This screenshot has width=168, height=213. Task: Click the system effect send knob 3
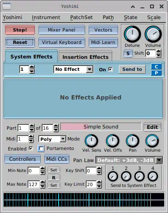click(x=139, y=177)
